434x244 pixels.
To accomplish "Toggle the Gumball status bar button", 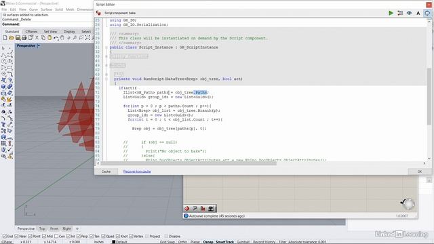I will coord(243,242).
